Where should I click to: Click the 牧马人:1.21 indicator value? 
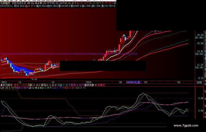pyautogui.click(x=48, y=85)
